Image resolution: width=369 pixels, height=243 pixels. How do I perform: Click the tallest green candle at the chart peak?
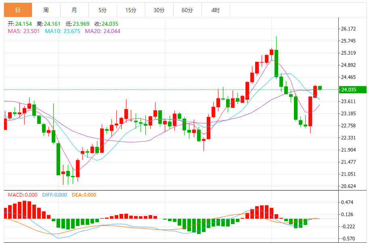pyautogui.click(x=276, y=63)
